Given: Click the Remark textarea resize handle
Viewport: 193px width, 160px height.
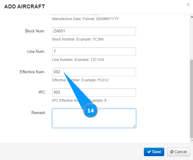Looking at the screenshot, I should tap(134, 126).
